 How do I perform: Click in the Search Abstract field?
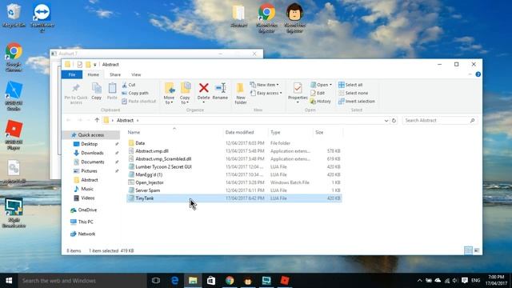click(439, 121)
